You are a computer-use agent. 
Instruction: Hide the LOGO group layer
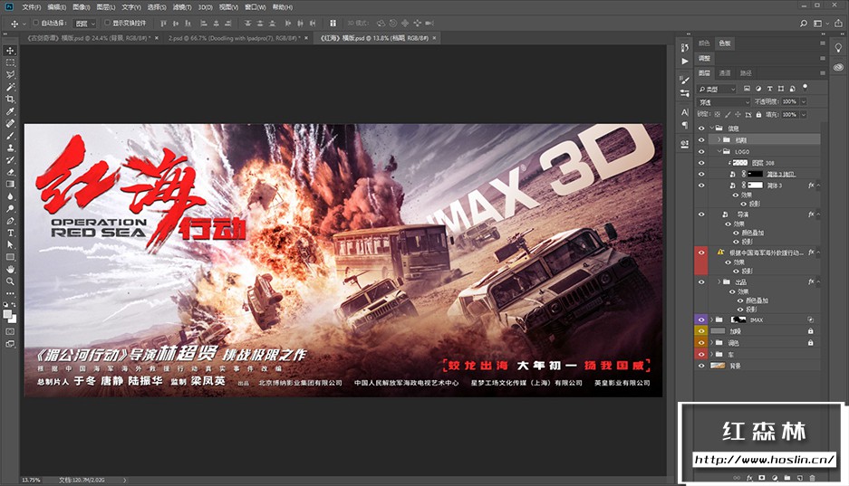point(701,151)
